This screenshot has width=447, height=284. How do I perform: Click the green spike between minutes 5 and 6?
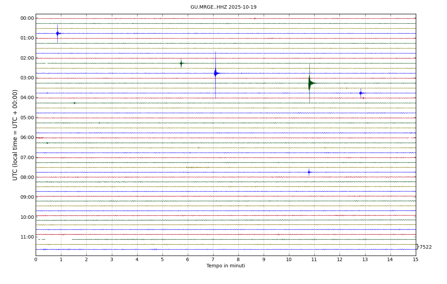181,63
